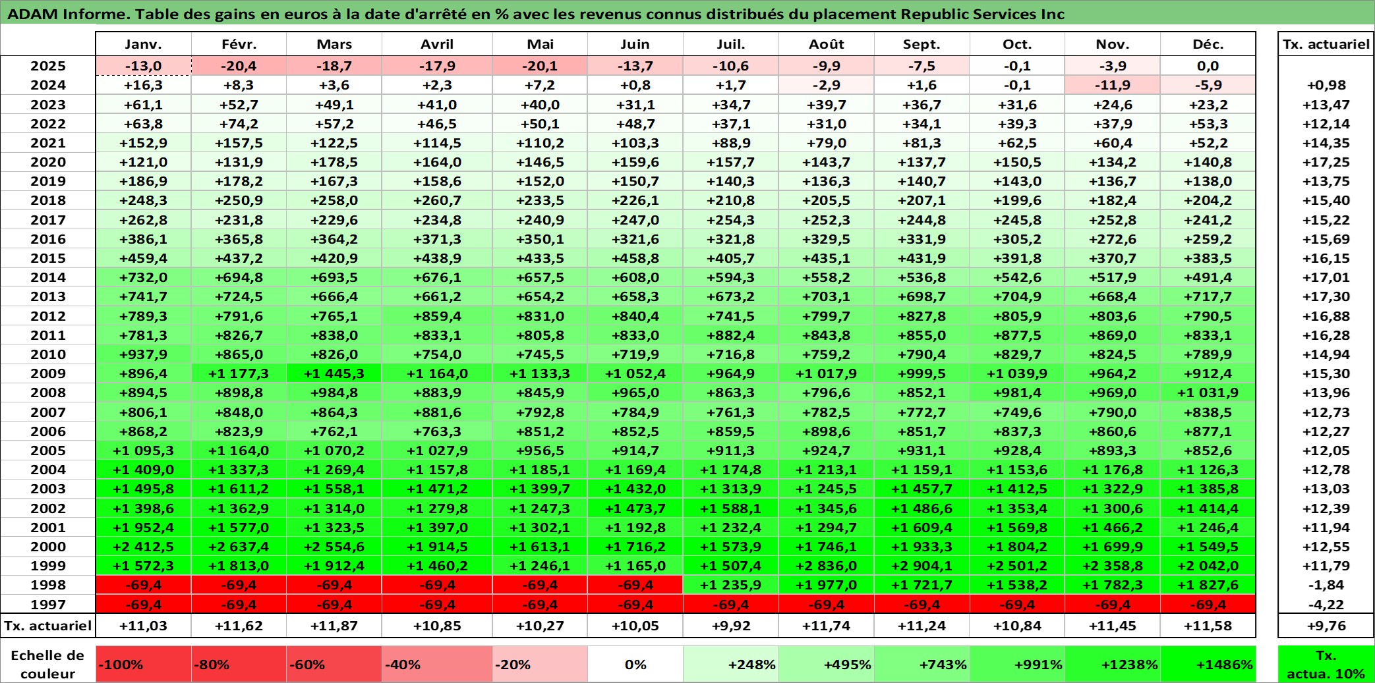Click the 2009 Mars cell +1 445,3
1375x683 pixels.
tap(334, 373)
